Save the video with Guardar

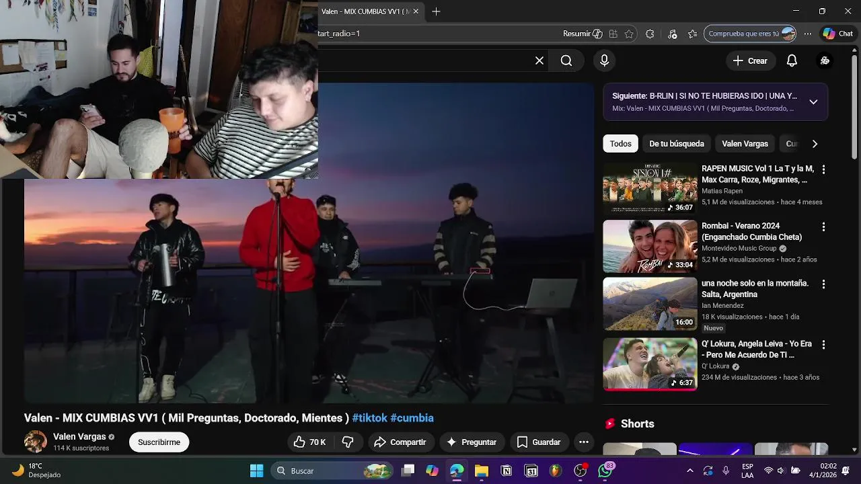pyautogui.click(x=539, y=442)
